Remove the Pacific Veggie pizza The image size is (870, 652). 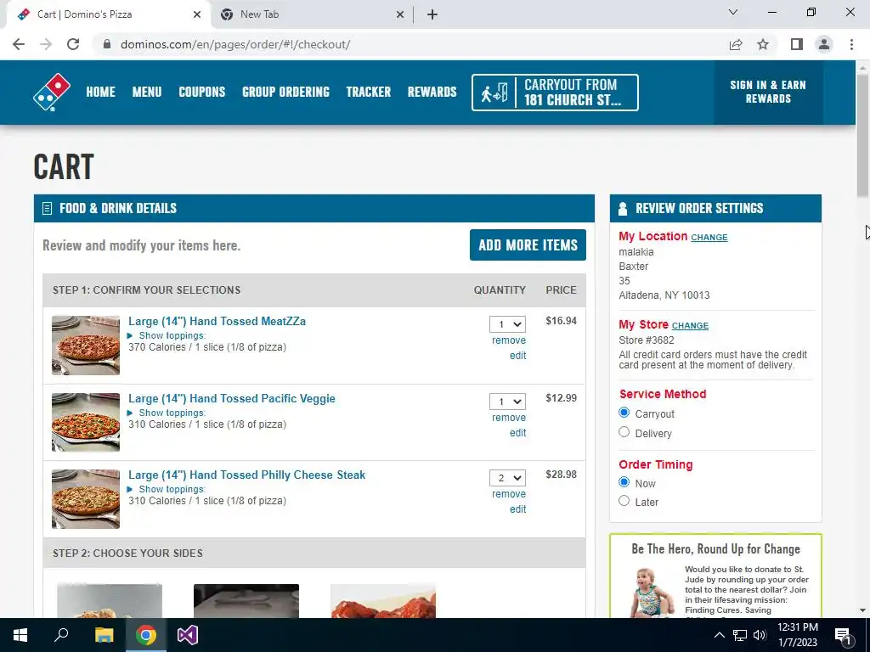(509, 418)
